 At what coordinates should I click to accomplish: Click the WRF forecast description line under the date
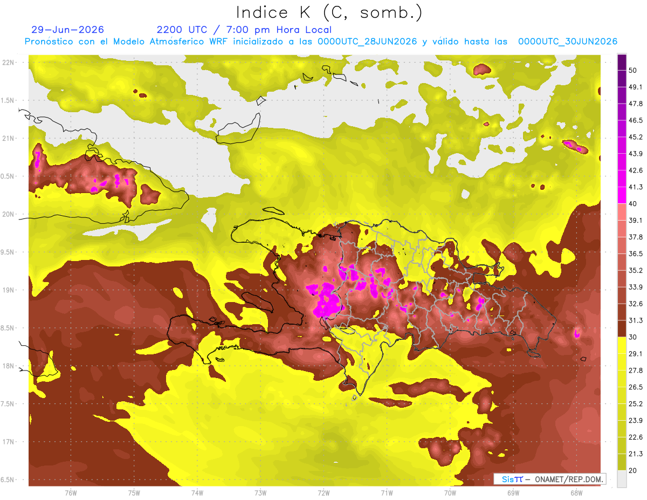point(321,42)
